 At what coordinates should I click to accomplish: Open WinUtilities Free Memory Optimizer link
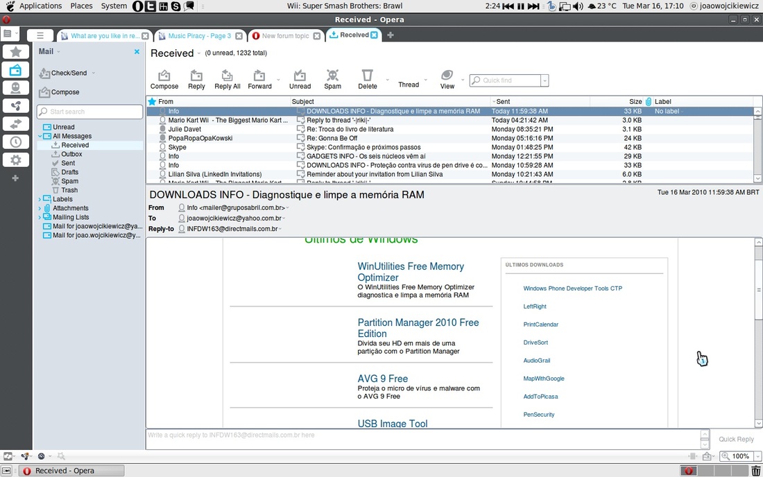click(411, 272)
